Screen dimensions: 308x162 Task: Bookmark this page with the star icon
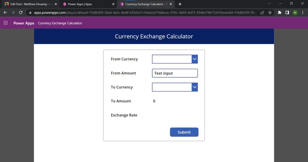coord(270,13)
